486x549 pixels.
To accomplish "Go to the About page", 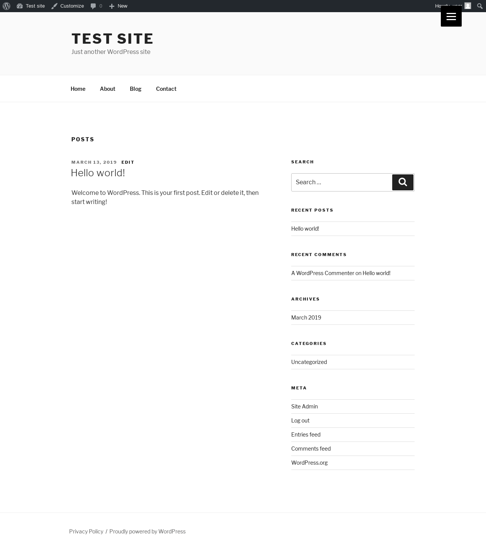I will pos(107,89).
